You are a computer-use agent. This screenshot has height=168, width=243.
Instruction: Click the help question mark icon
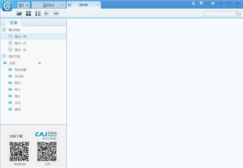[201, 3]
